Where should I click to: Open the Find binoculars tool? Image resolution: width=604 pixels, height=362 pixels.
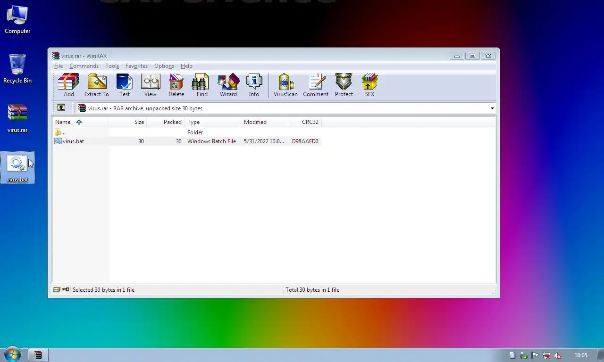(x=202, y=85)
